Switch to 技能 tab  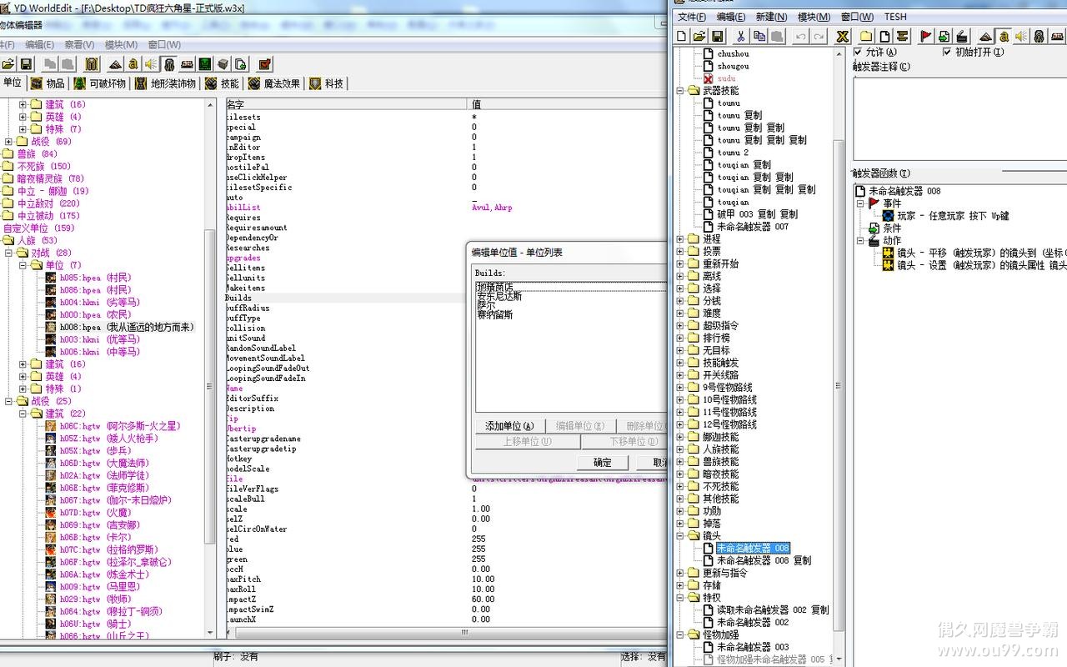coord(222,83)
